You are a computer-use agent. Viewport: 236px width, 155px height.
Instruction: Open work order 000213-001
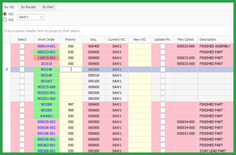click(x=46, y=52)
